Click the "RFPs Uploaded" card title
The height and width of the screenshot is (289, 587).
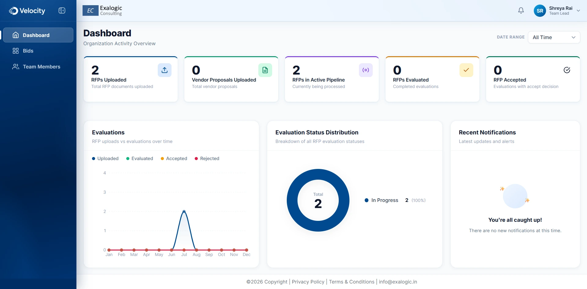click(x=109, y=80)
